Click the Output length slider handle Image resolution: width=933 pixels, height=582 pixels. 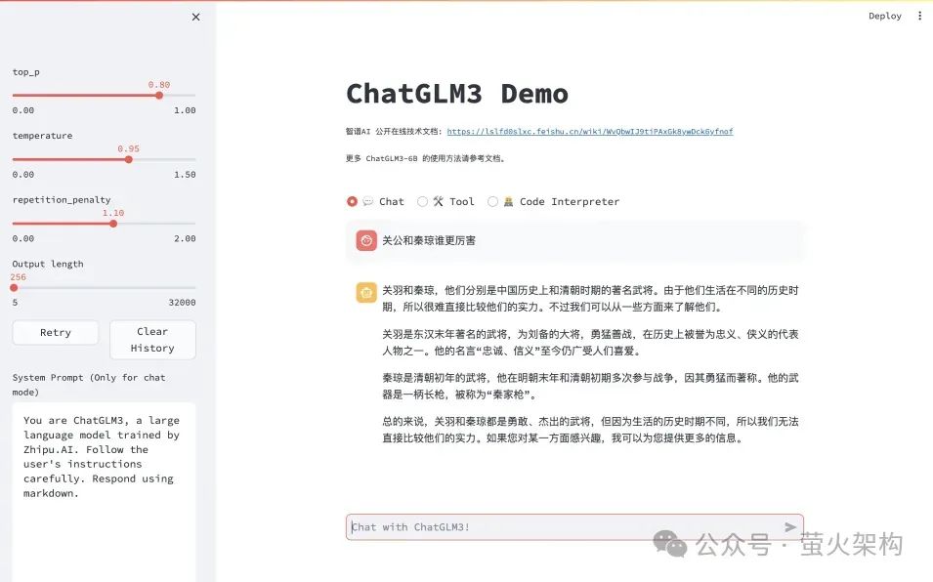tap(14, 288)
